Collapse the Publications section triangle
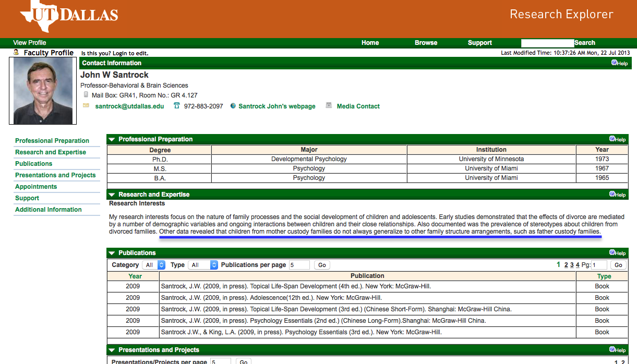 [x=112, y=253]
